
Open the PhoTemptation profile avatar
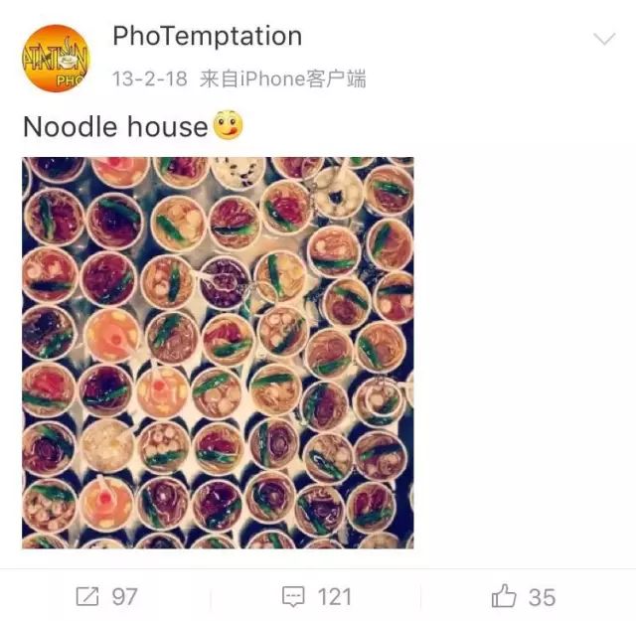pyautogui.click(x=55, y=59)
